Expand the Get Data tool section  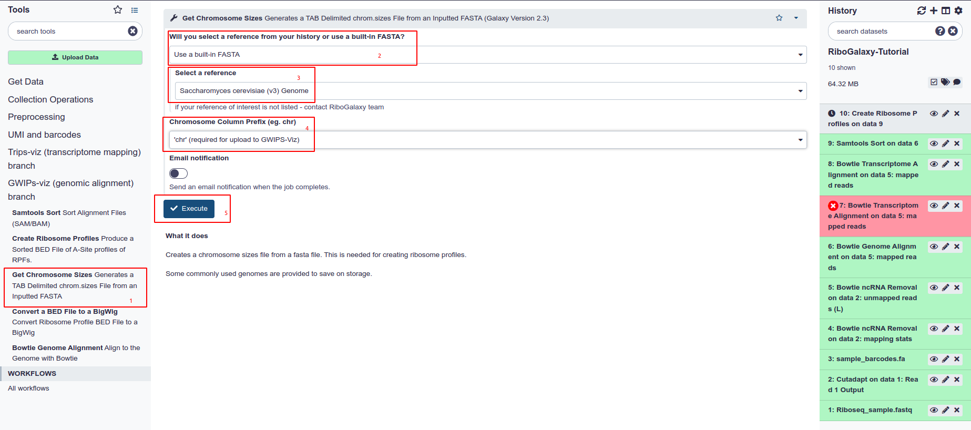pos(26,81)
